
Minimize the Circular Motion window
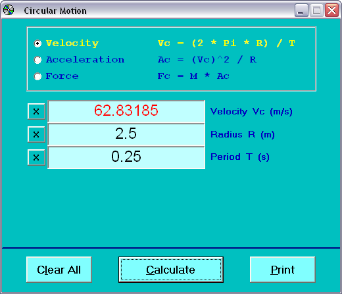tap(301, 10)
